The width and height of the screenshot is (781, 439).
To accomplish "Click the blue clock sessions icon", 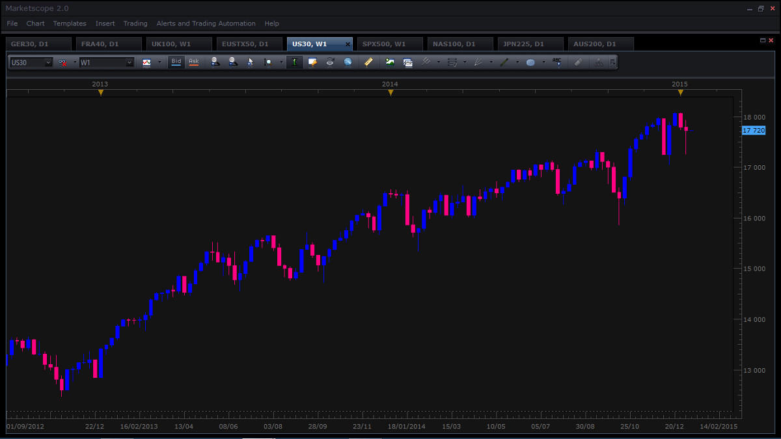I will coord(348,62).
